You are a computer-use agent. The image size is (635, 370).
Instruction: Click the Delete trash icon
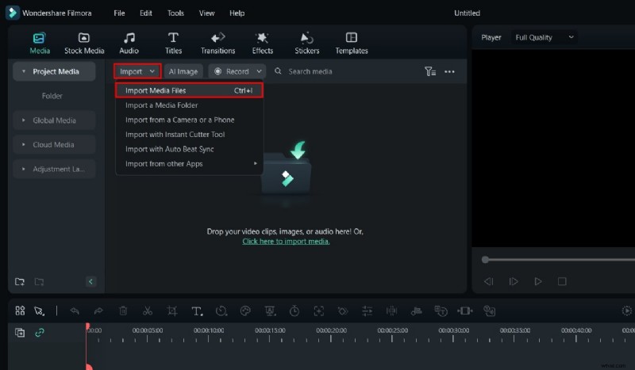(123, 311)
